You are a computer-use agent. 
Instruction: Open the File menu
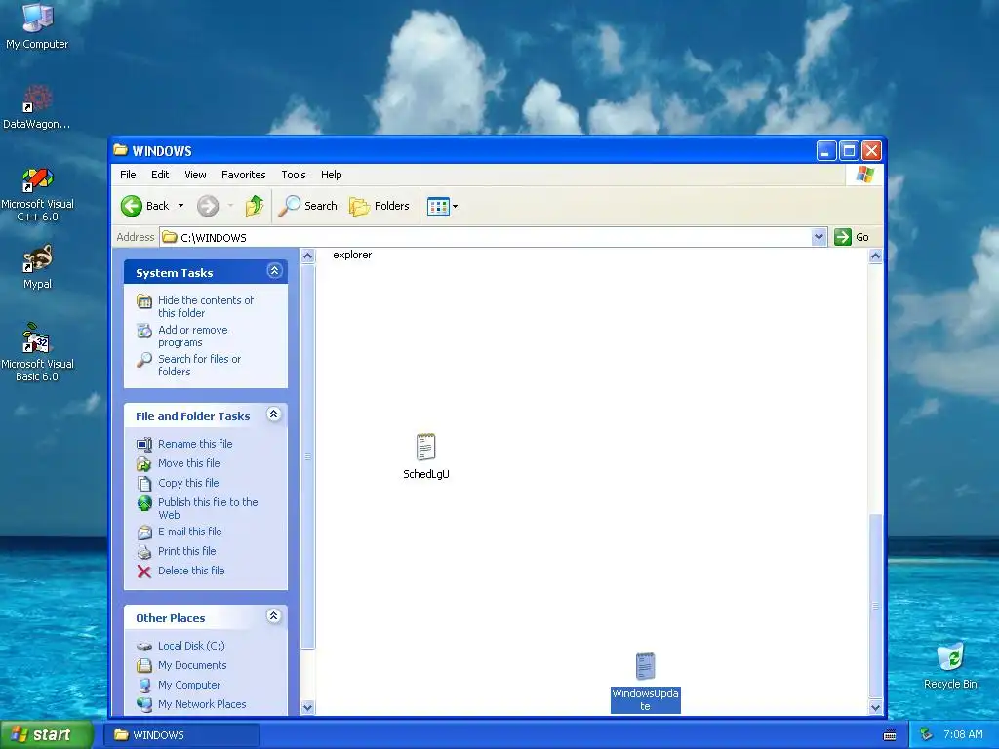pyautogui.click(x=128, y=175)
